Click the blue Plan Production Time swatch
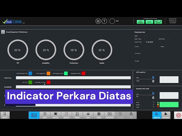The image size is (182, 136). (30, 73)
